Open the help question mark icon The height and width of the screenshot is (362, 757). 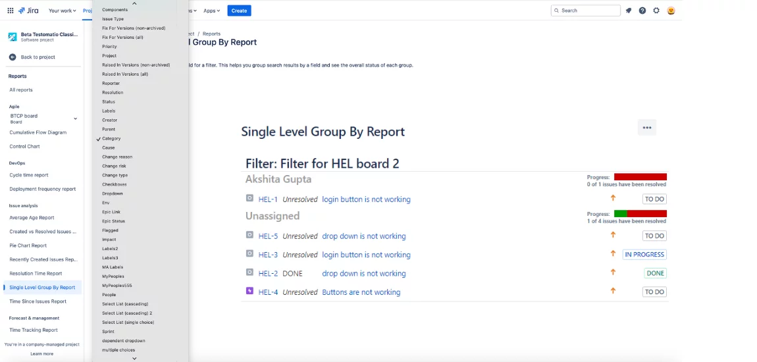click(x=642, y=11)
